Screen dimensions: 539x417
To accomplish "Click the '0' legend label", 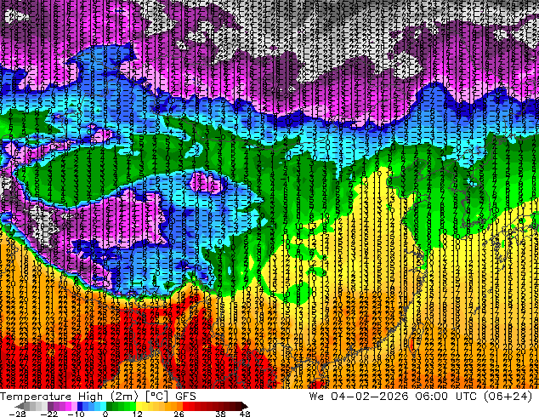I will 105,414.
